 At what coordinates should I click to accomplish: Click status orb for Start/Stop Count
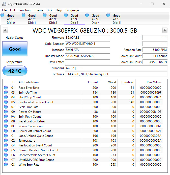point(6,97)
